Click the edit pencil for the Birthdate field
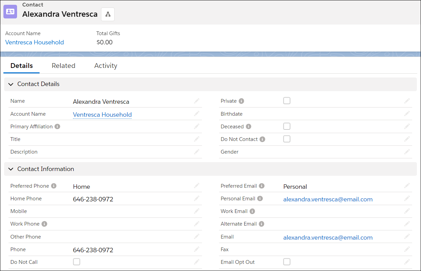The height and width of the screenshot is (271, 421). [407, 114]
